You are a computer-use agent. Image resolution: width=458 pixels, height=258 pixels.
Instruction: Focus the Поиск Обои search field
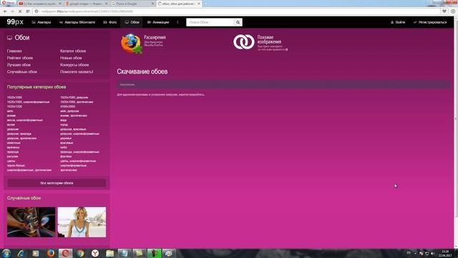click(210, 22)
